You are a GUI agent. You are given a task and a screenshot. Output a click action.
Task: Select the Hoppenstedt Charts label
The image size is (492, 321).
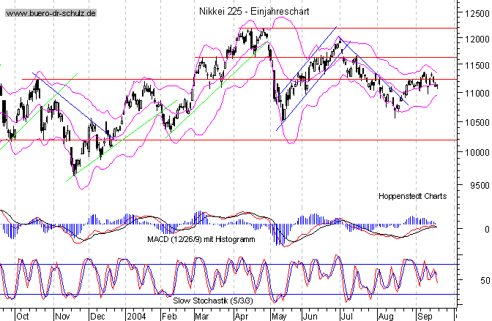point(411,196)
